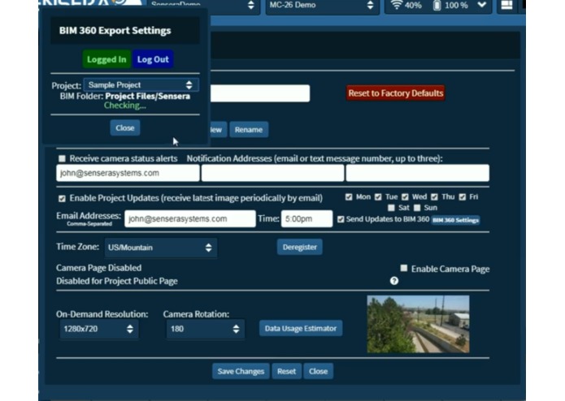This screenshot has width=565, height=401.
Task: Click the Log Out button
Action: click(x=153, y=59)
